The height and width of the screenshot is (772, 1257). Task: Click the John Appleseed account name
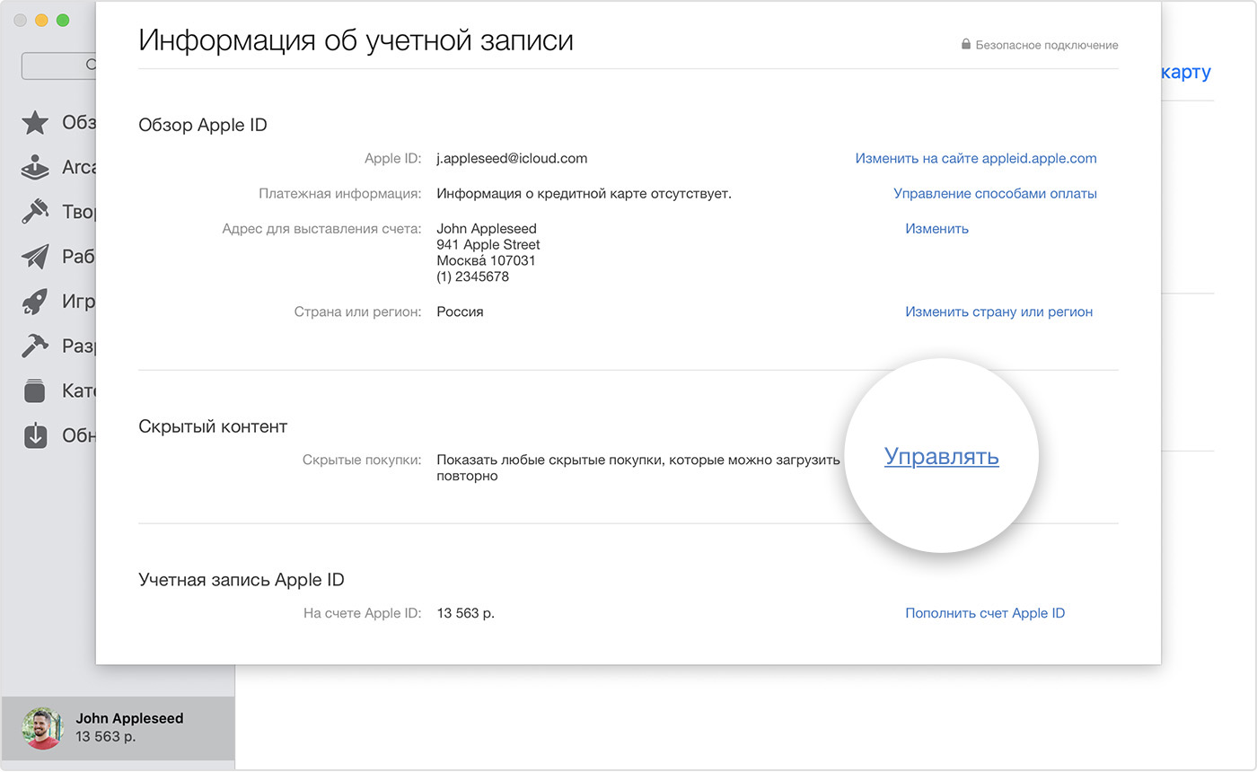click(x=129, y=718)
